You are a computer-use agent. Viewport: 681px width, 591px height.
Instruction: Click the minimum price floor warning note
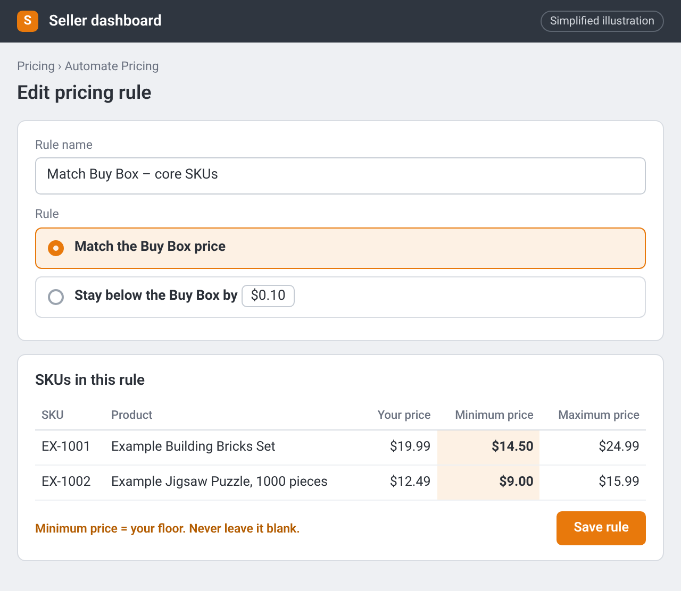coord(168,529)
